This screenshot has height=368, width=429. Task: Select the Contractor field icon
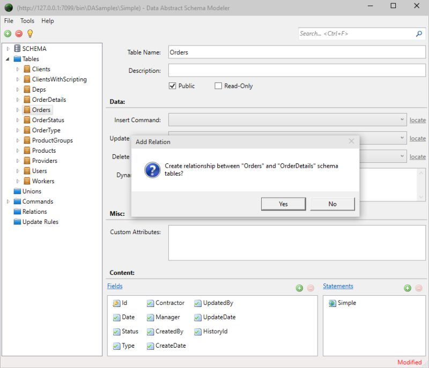click(x=150, y=303)
